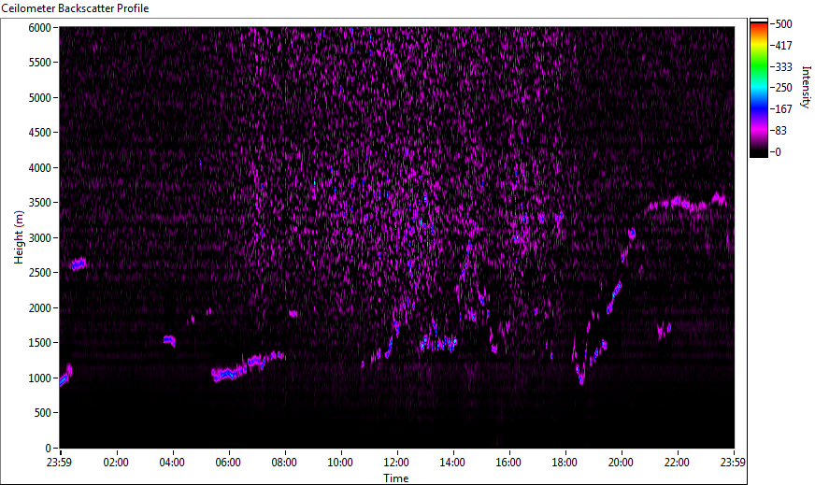This screenshot has width=815, height=485.
Task: Click the ending 23:59 time label
Action: pyautogui.click(x=734, y=463)
